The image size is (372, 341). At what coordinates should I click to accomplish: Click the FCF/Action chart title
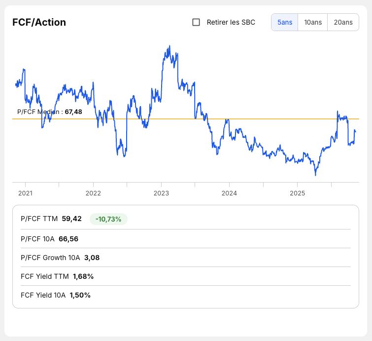pos(39,22)
